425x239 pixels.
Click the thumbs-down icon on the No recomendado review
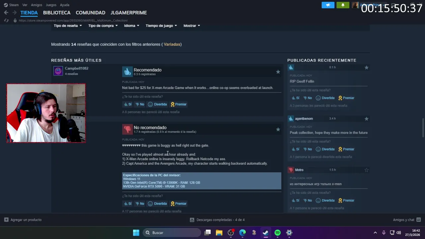127,129
